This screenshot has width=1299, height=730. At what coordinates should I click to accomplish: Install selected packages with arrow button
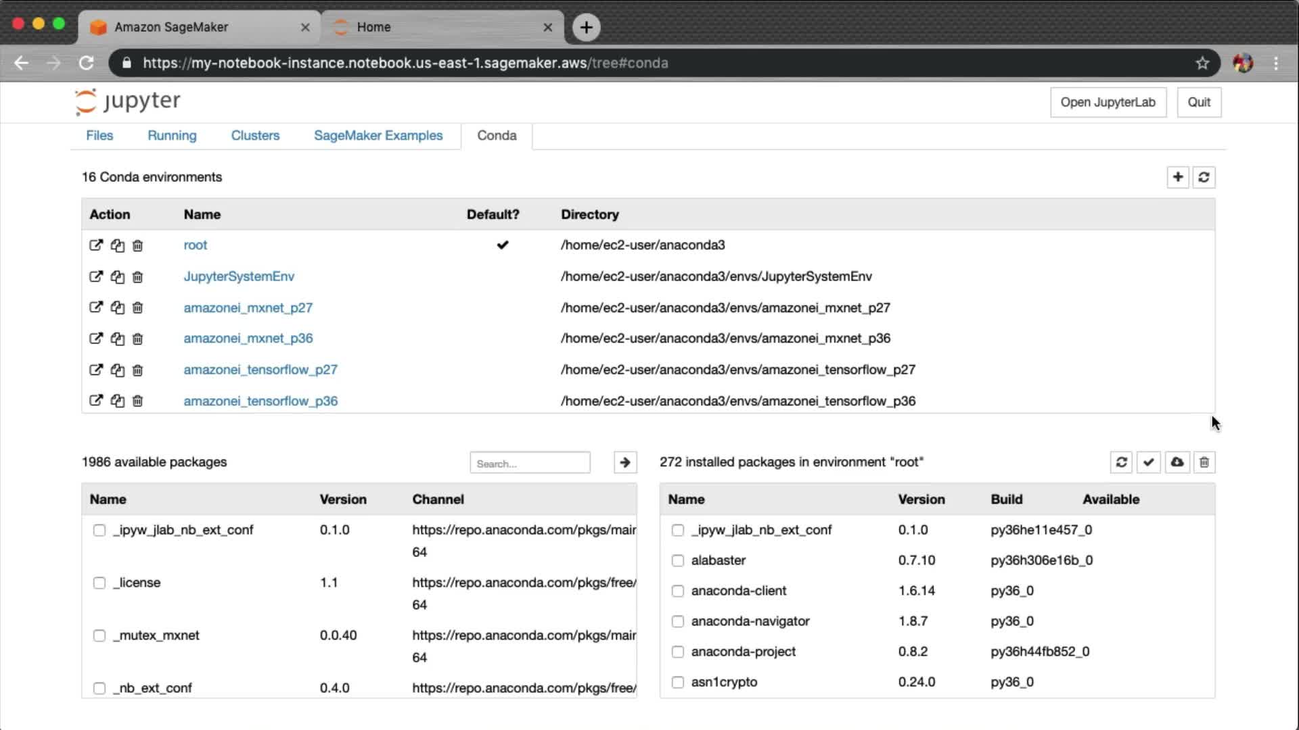625,462
